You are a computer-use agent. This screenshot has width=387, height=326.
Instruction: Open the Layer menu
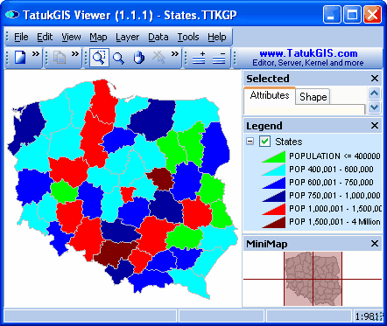127,37
